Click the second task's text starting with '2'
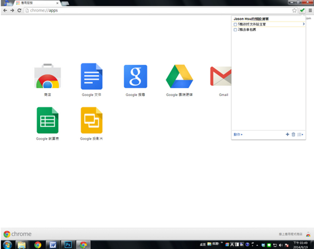This screenshot has height=249, width=314. pos(247,30)
